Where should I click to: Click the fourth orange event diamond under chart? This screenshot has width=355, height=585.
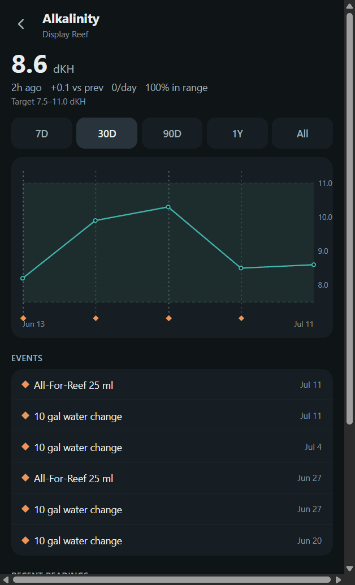coord(241,318)
